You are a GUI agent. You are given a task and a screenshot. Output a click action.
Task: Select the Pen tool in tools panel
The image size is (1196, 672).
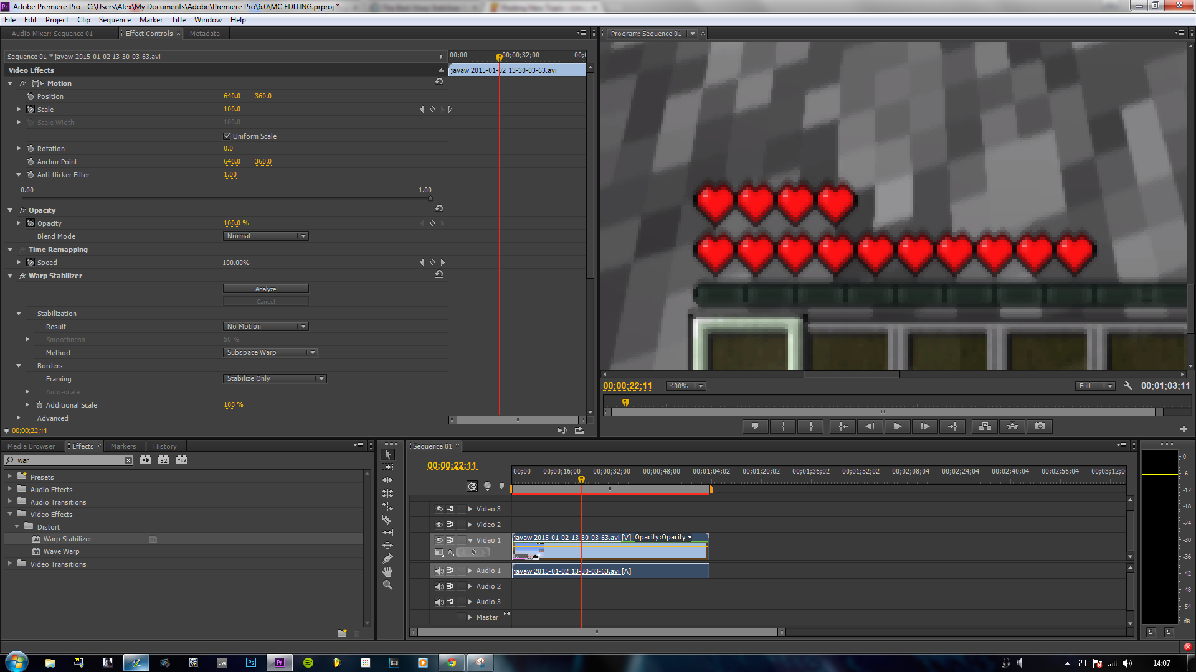[x=387, y=558]
